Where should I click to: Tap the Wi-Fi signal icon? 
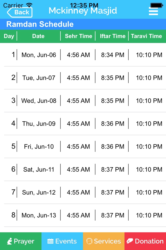coord(29,5)
